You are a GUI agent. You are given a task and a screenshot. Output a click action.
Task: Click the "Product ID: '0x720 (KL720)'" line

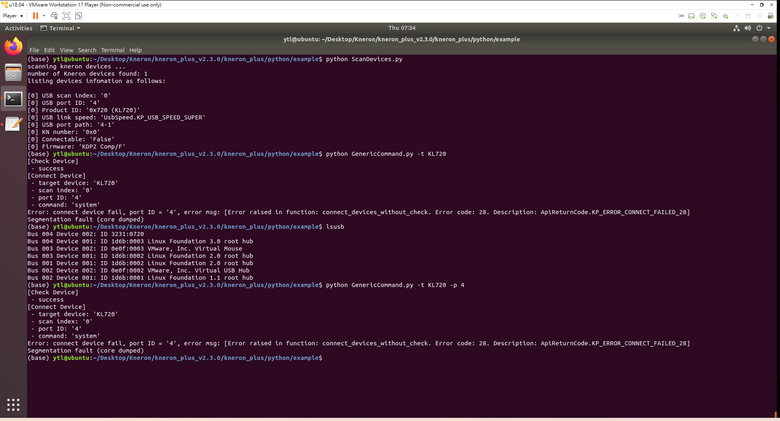coord(84,110)
